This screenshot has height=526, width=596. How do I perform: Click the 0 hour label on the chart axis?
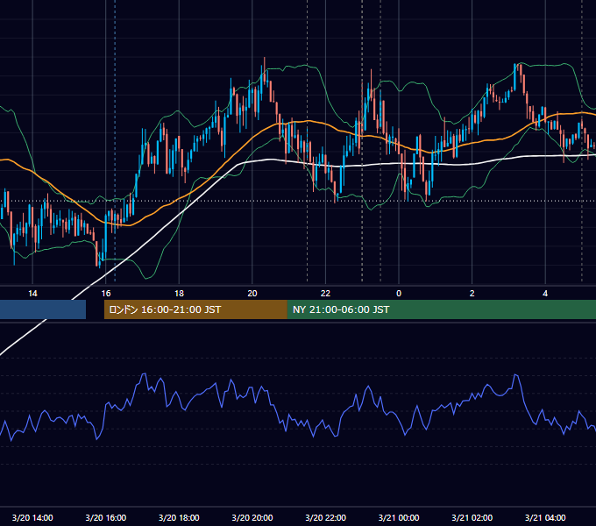point(399,294)
